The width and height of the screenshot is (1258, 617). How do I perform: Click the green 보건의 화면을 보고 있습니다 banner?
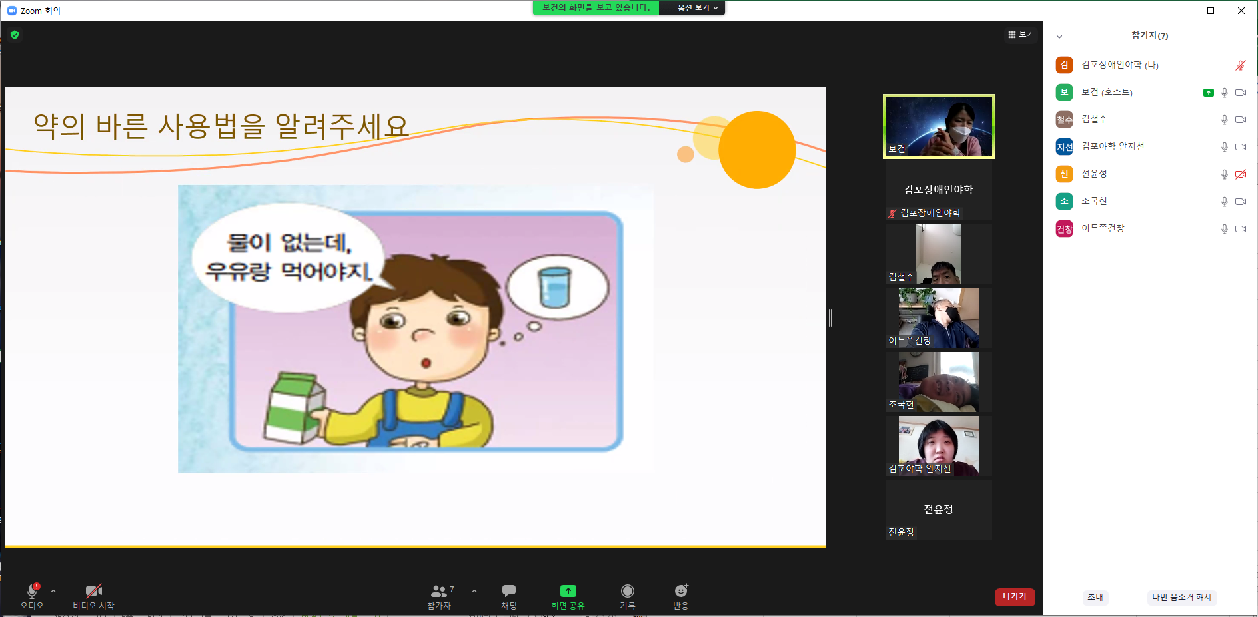point(596,8)
